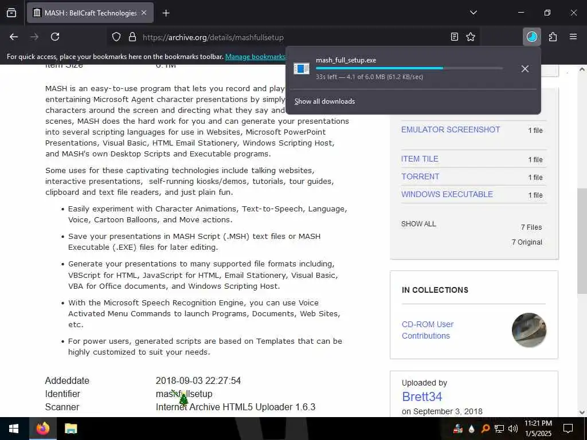
Task: Click the mash_full_setup.exe file icon
Action: point(302,69)
